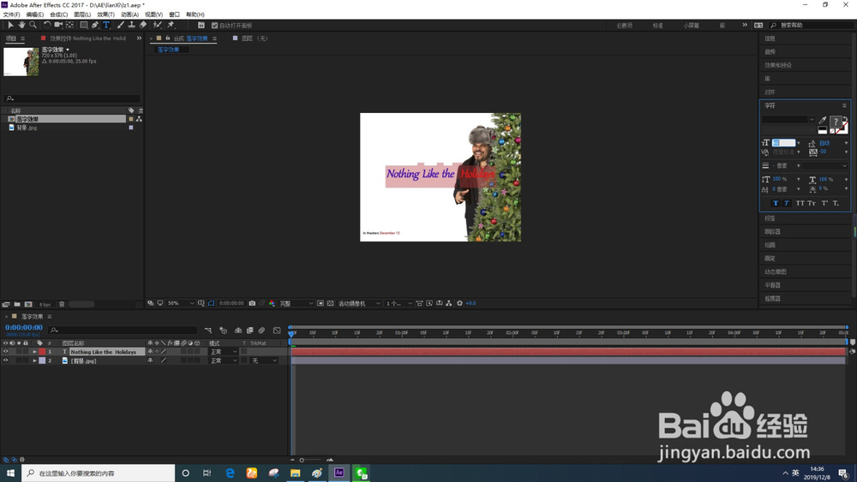Select the Pen tool
The image size is (857, 482).
[95, 25]
